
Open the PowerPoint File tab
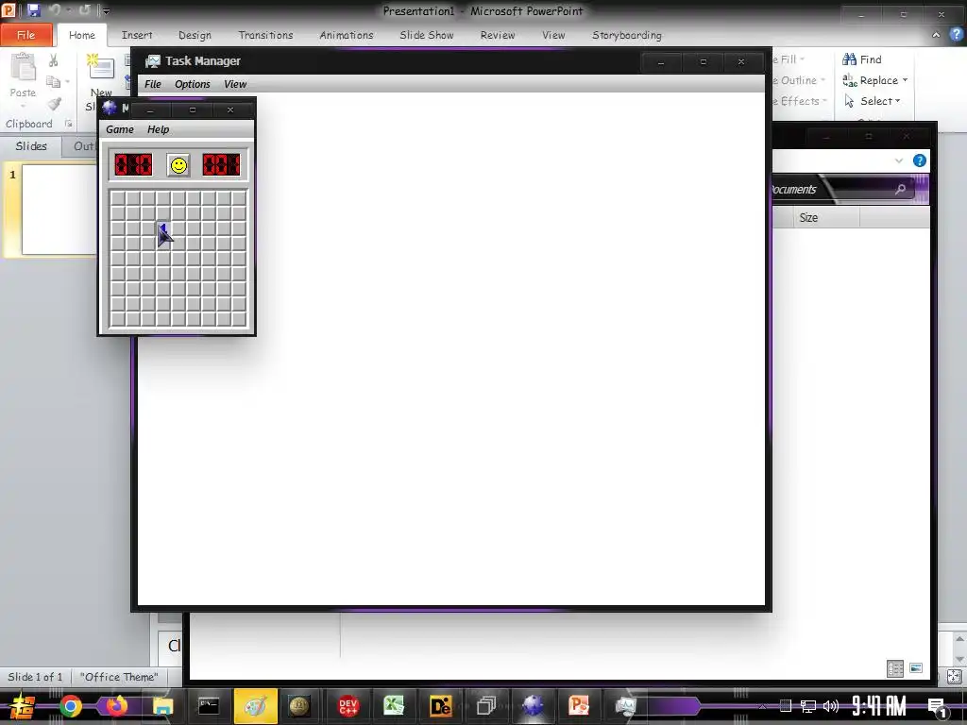(x=25, y=35)
